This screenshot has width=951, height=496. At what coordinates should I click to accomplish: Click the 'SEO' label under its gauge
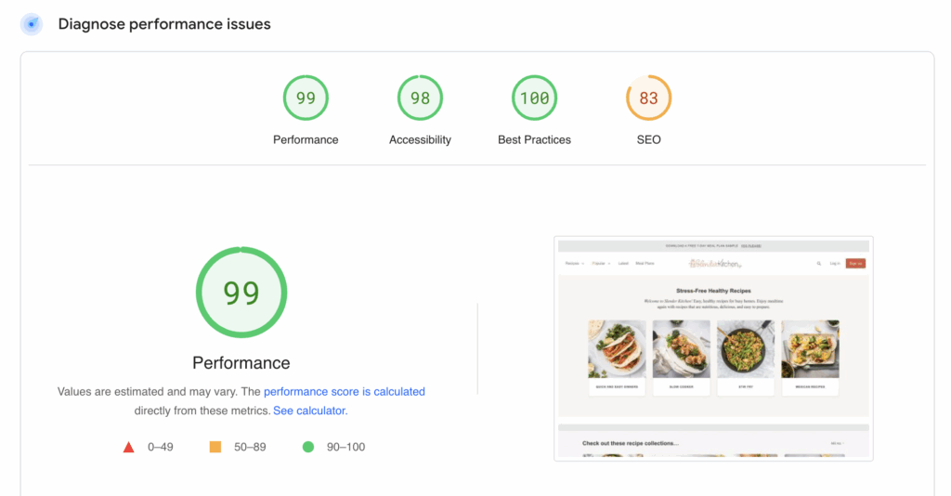point(648,140)
